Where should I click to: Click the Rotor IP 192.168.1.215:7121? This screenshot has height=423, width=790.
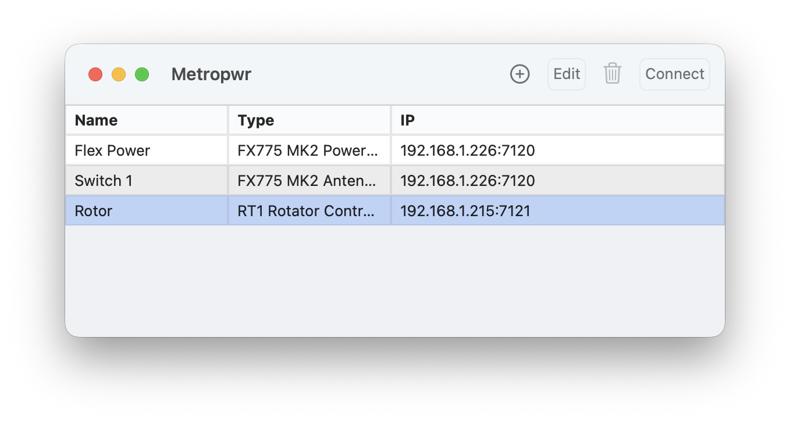pos(465,211)
